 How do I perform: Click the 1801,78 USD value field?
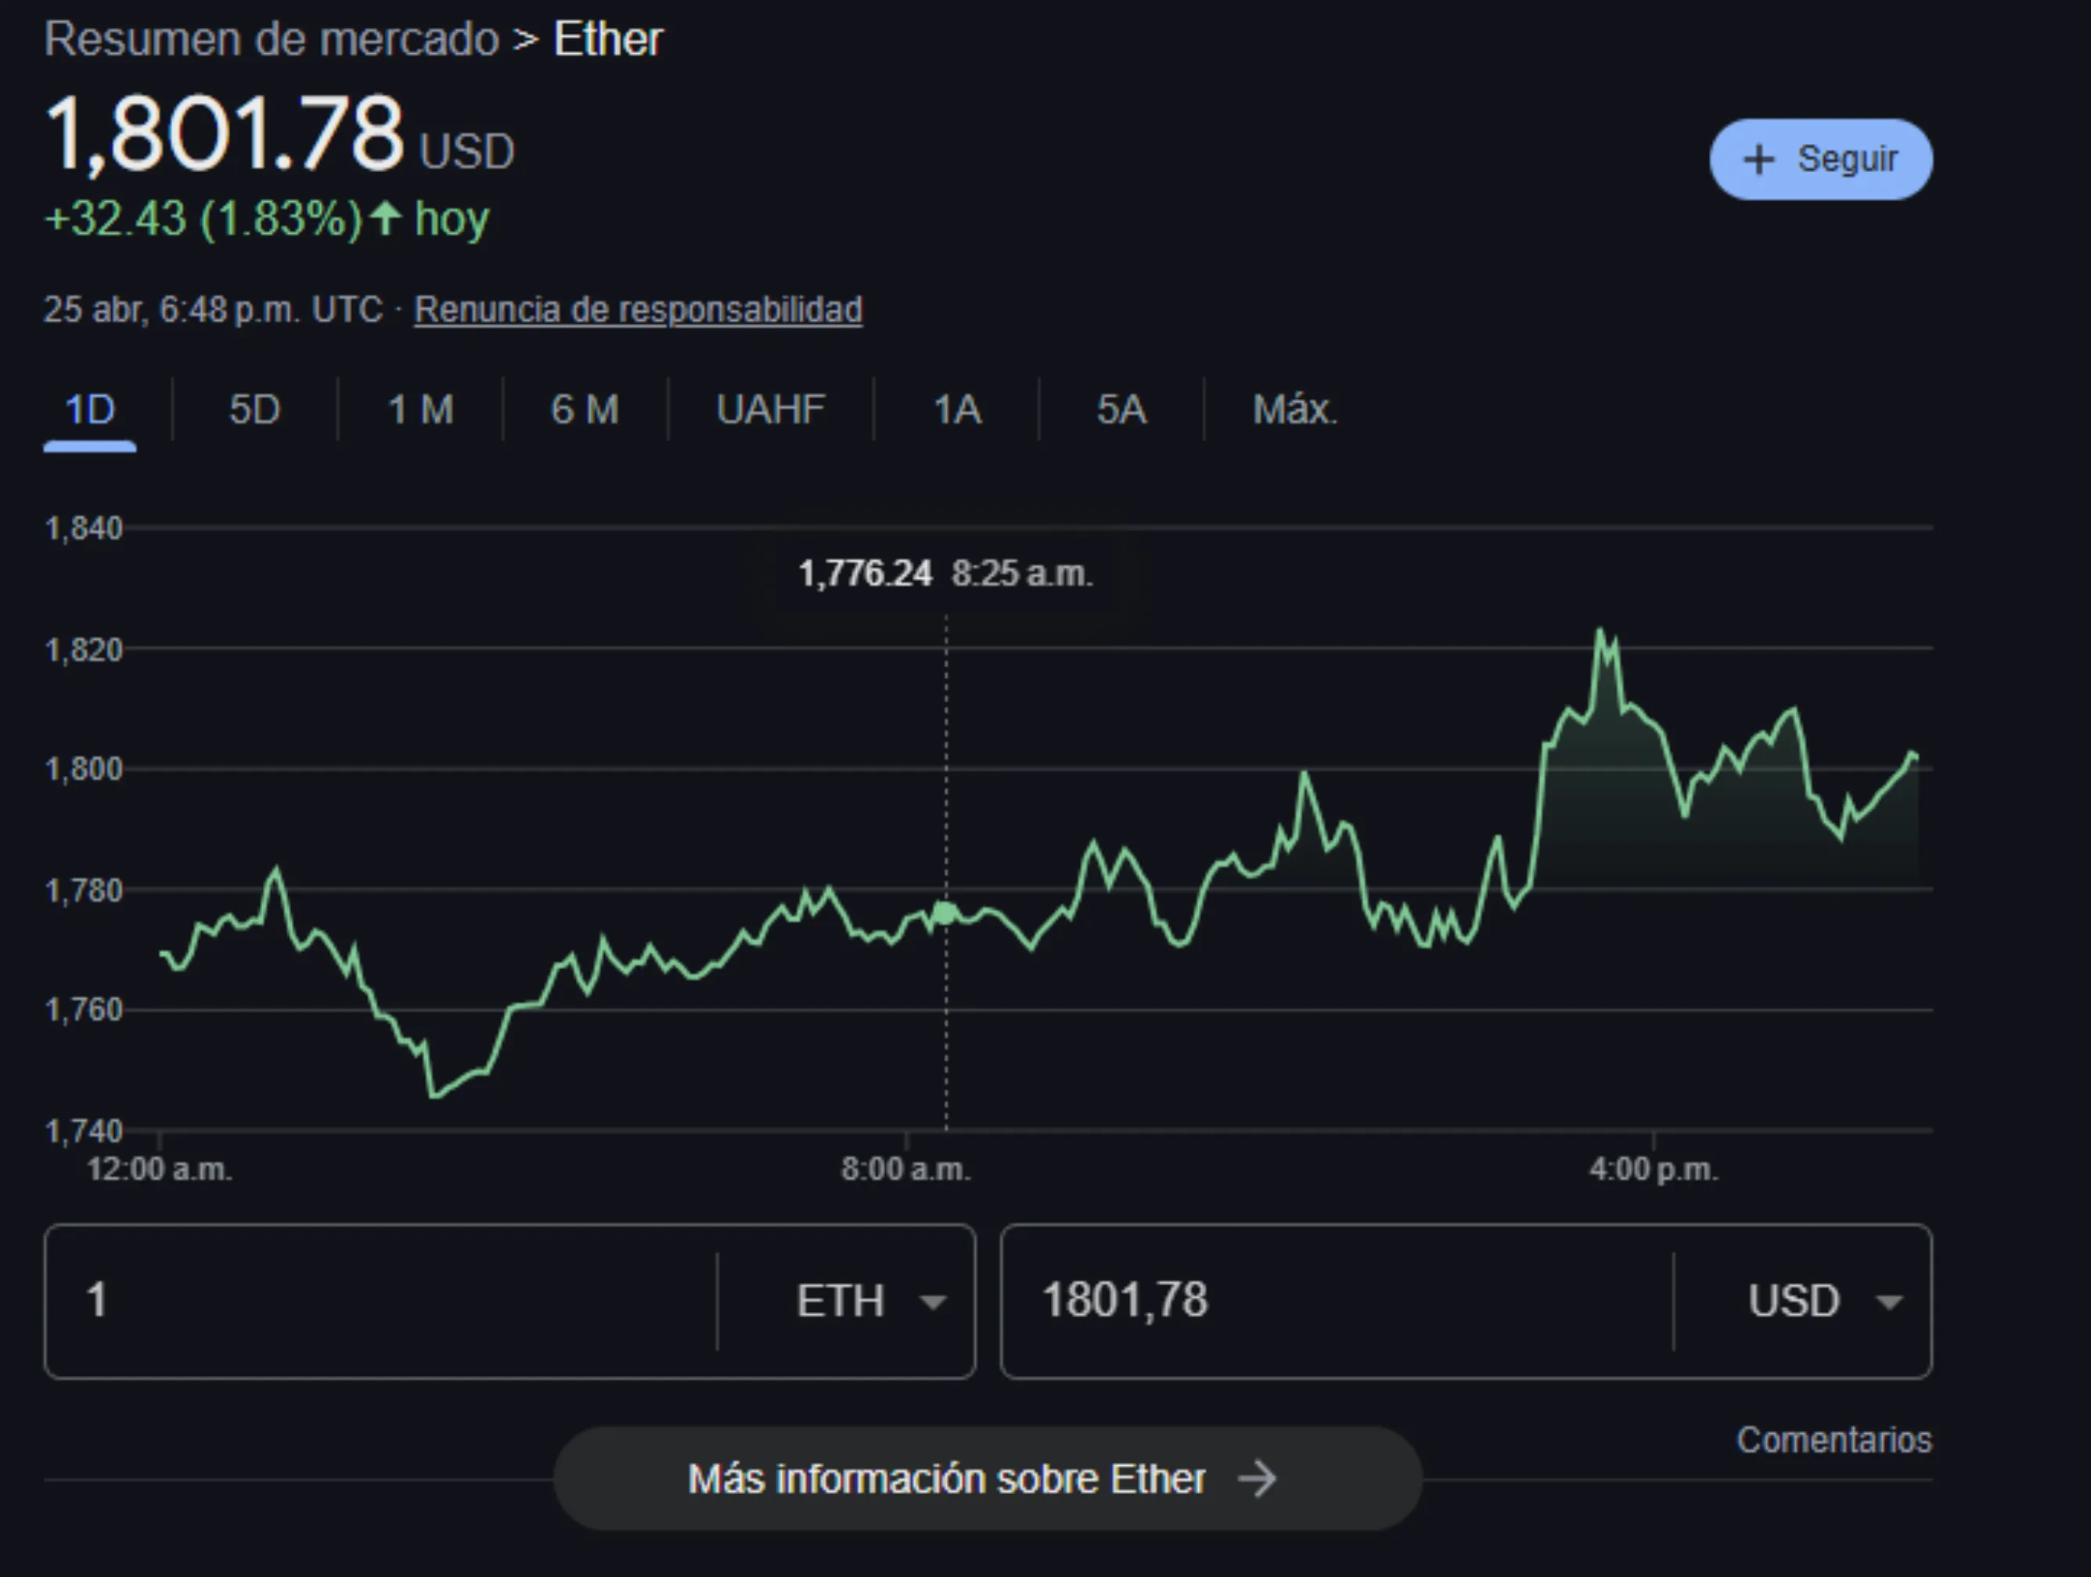[1323, 1300]
